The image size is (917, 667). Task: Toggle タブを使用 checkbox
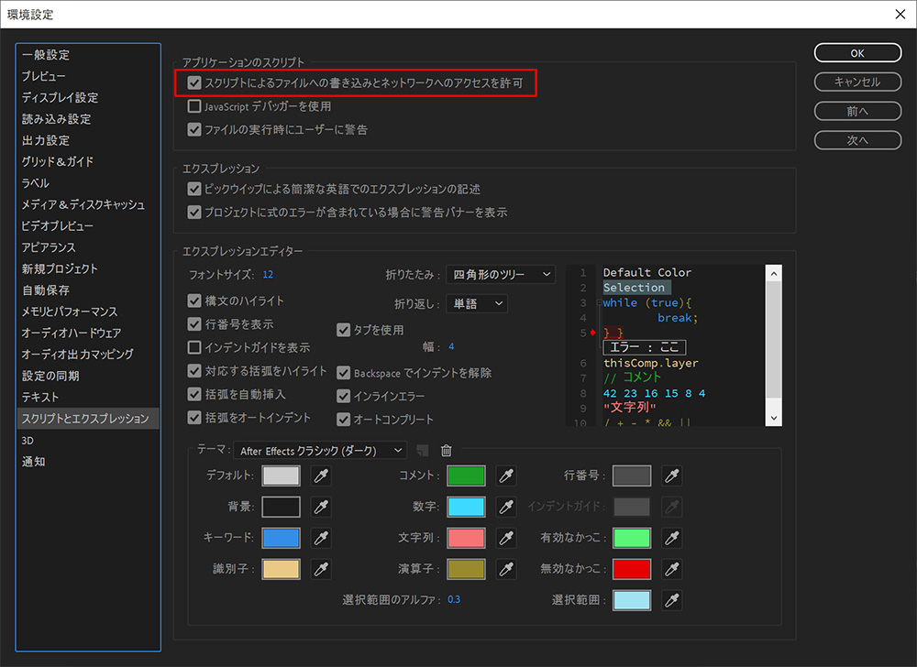pyautogui.click(x=343, y=330)
